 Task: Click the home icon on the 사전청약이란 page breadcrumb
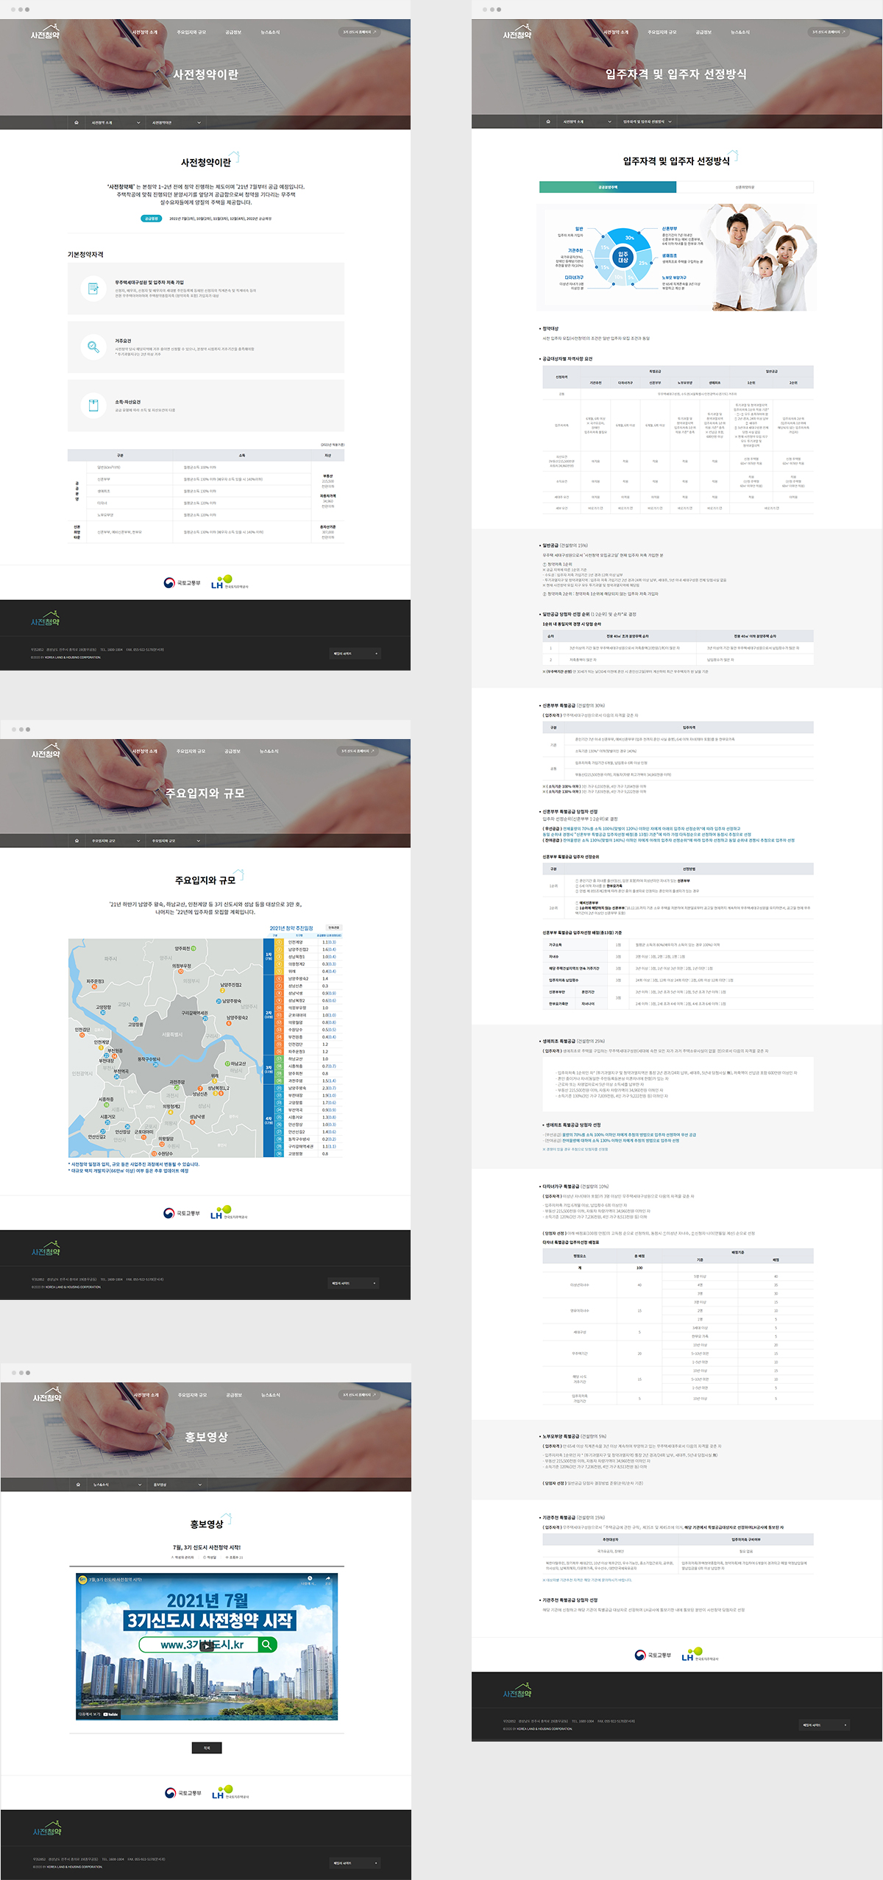click(x=77, y=123)
